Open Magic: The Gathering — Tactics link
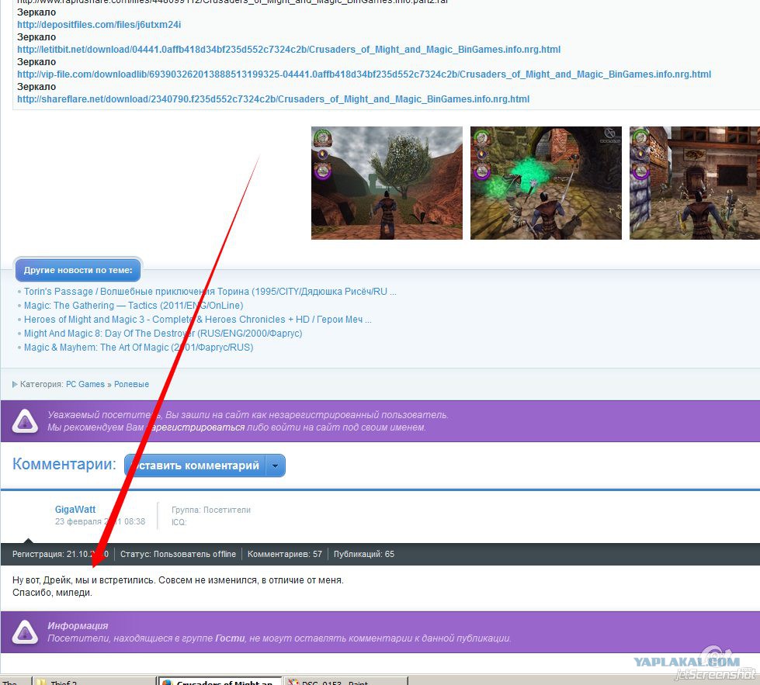760x685 pixels. click(x=134, y=306)
